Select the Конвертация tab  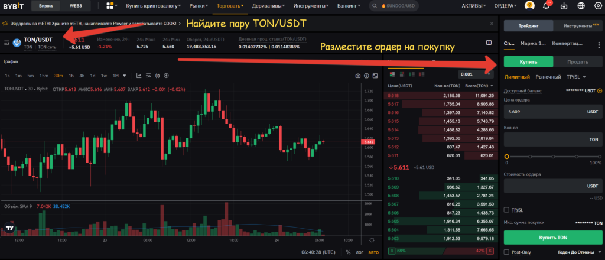click(x=567, y=44)
